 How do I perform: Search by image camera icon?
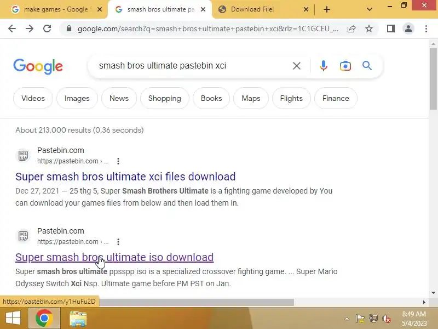click(345, 66)
